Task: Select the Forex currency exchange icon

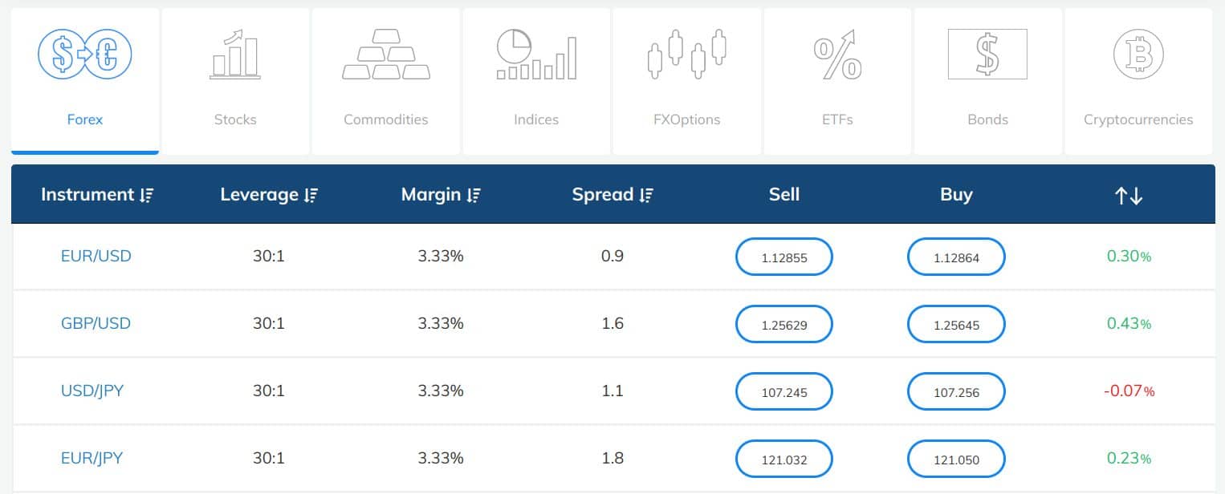Action: 84,55
